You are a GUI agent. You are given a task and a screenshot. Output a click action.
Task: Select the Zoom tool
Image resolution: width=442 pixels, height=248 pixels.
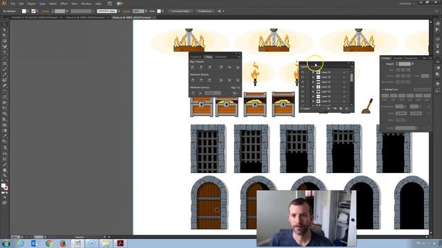click(4, 176)
